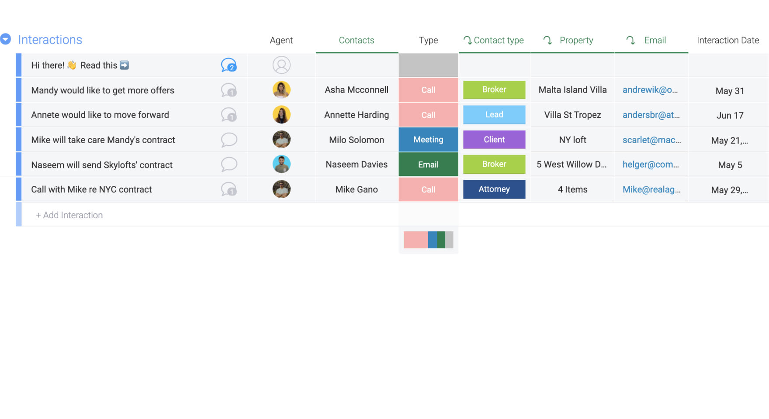Open conversation icon for NYC contract row
Viewport: 769px width, 419px height.
[229, 189]
